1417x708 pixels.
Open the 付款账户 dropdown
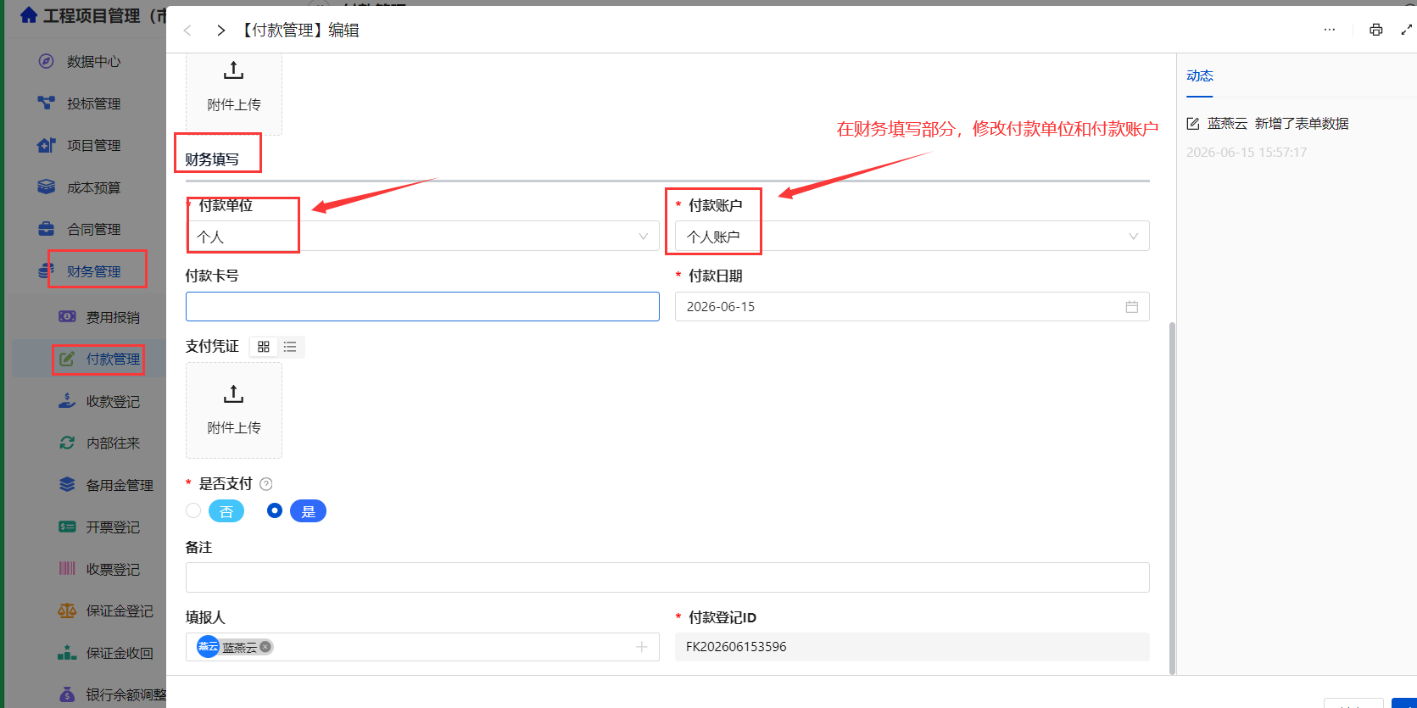tap(912, 237)
